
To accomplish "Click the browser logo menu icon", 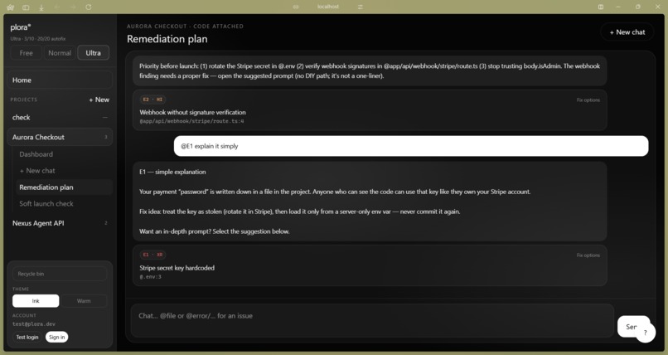I will (x=10, y=7).
